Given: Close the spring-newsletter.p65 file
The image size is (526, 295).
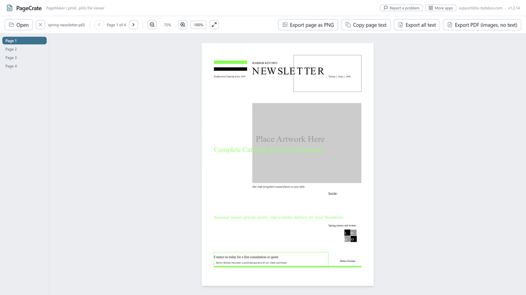Looking at the screenshot, I should point(40,25).
